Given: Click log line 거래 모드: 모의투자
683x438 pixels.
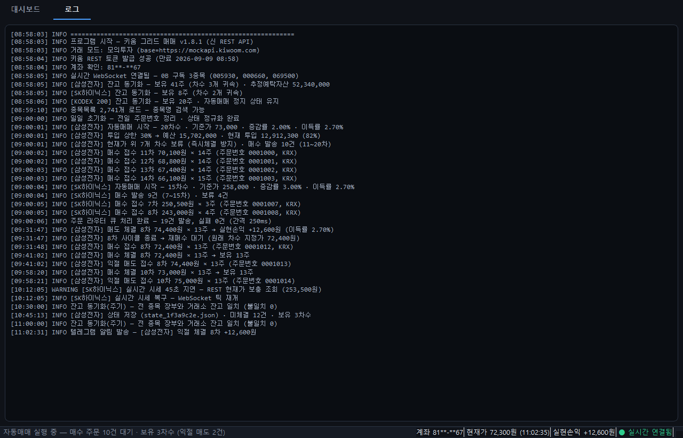Looking at the screenshot, I should pyautogui.click(x=136, y=50).
